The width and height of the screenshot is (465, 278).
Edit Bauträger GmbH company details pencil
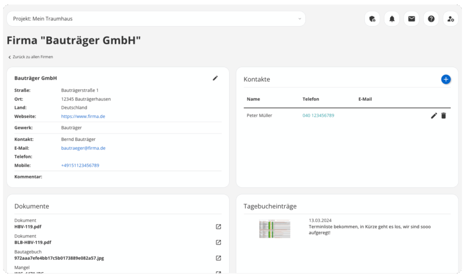coord(215,78)
